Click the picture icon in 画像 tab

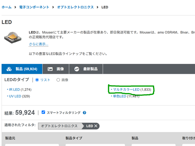(x=50, y=69)
